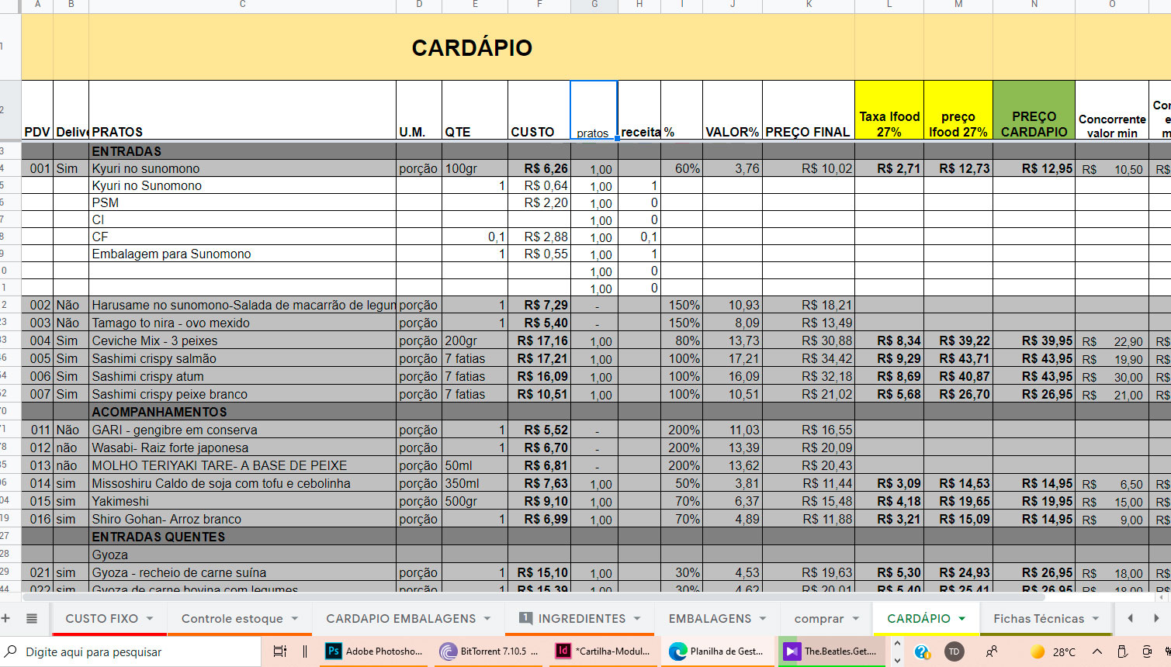Open the CARDÁPIO tab dropdown arrow
The image size is (1171, 667).
[x=962, y=618]
